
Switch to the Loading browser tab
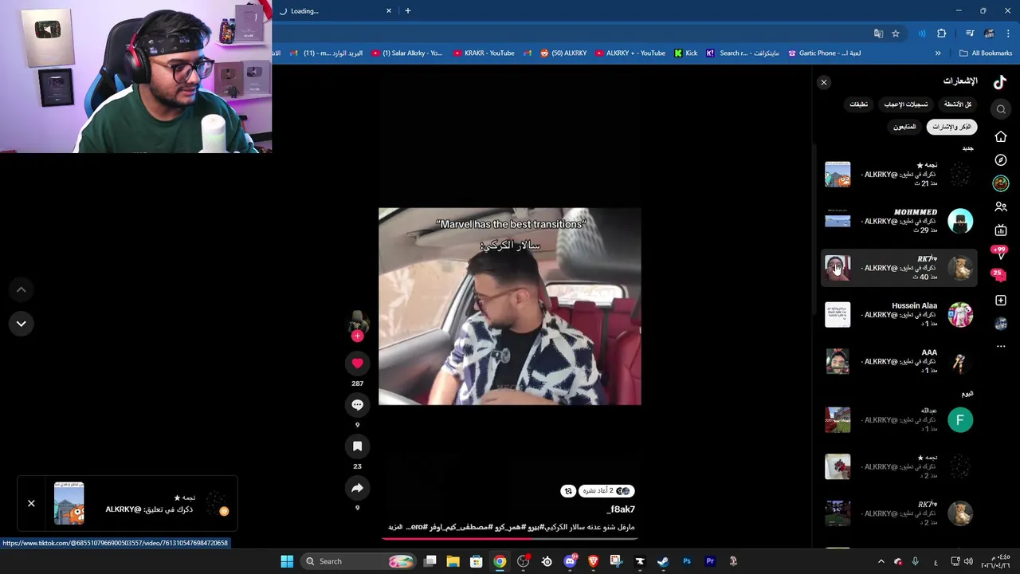[x=335, y=10]
